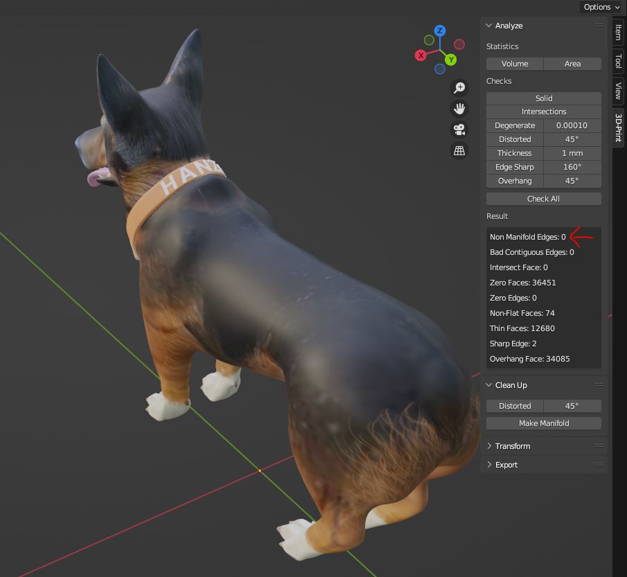Grab the Analyze panel drag handle dots
This screenshot has width=627, height=577.
(x=599, y=26)
